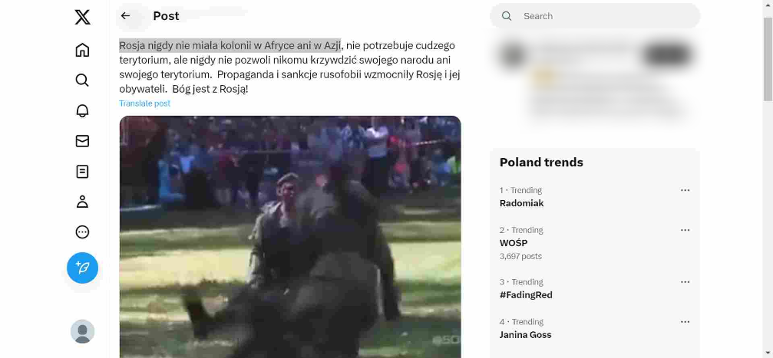Viewport: 773px width, 358px height.
Task: Go back with the arrow next to Post
Action: tap(126, 16)
